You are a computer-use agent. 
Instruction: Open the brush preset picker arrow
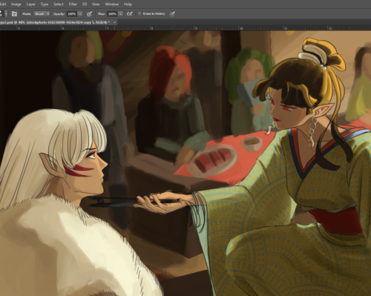click(x=6, y=14)
